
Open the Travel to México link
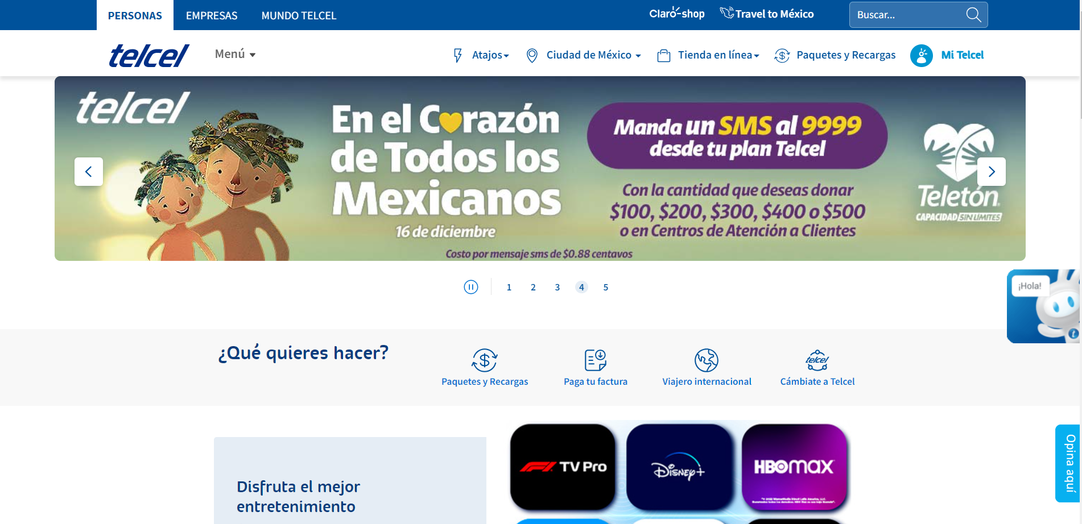[x=767, y=14]
